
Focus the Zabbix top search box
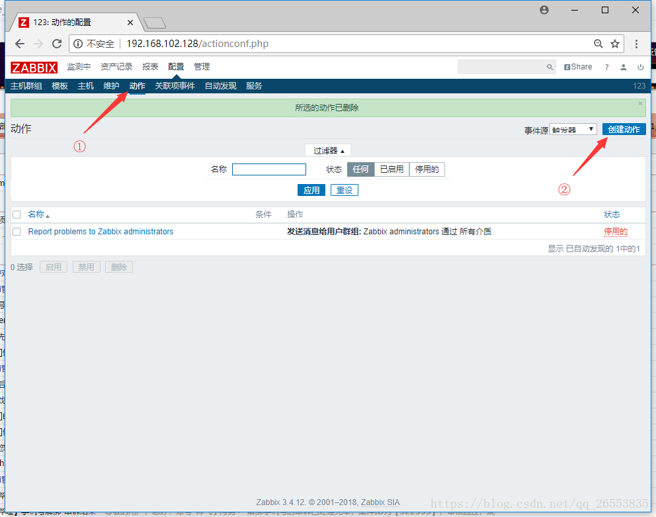tap(507, 67)
